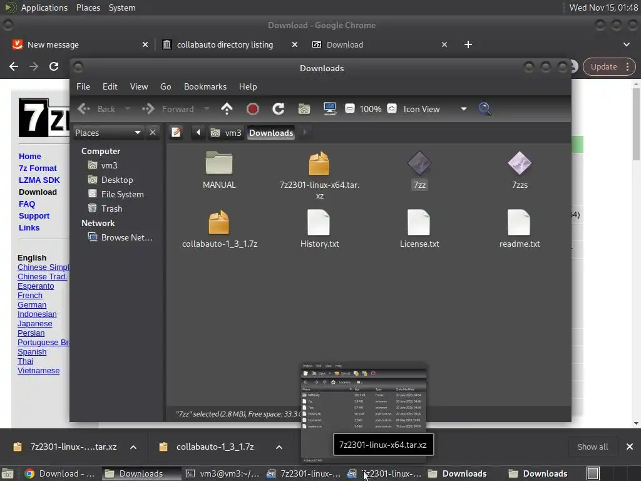Click vm3 in the path bar

(226, 133)
